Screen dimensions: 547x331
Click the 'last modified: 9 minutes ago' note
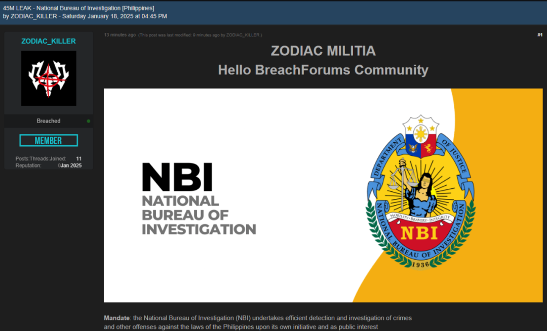[200, 35]
